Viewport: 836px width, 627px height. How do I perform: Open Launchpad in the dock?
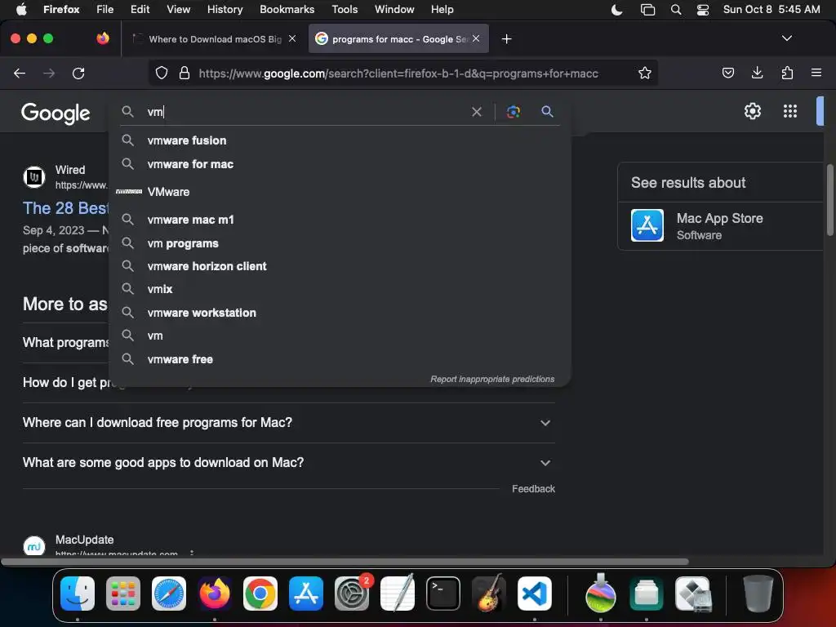123,594
